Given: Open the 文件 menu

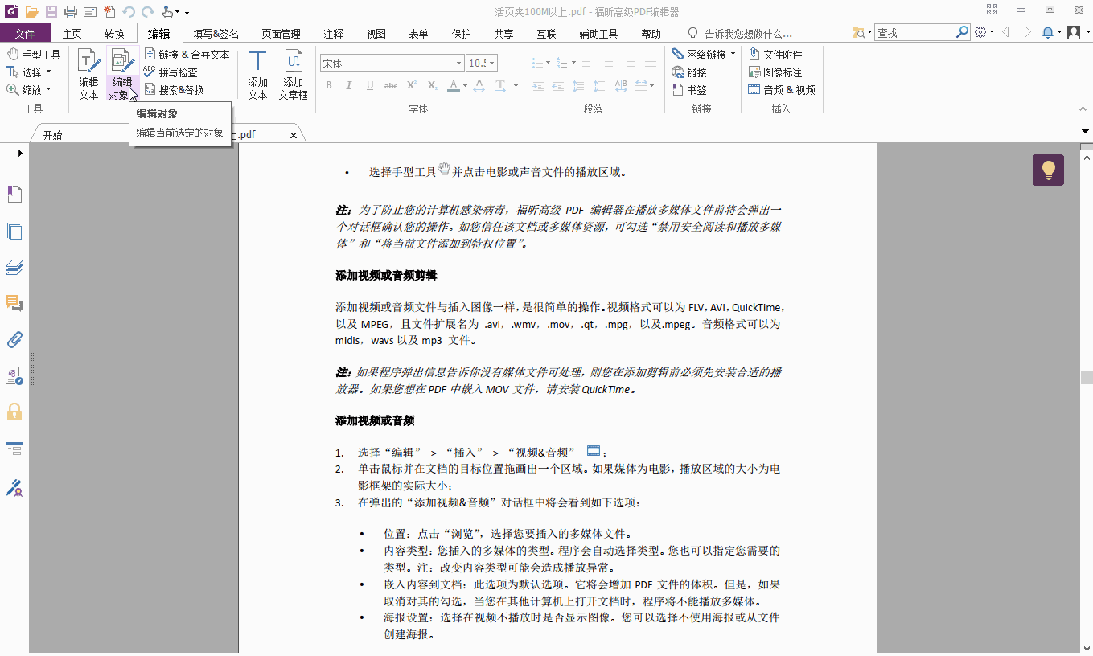Looking at the screenshot, I should click(25, 33).
